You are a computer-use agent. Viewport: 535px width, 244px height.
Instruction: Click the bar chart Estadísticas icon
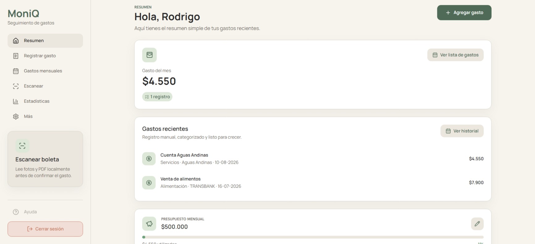click(x=16, y=101)
